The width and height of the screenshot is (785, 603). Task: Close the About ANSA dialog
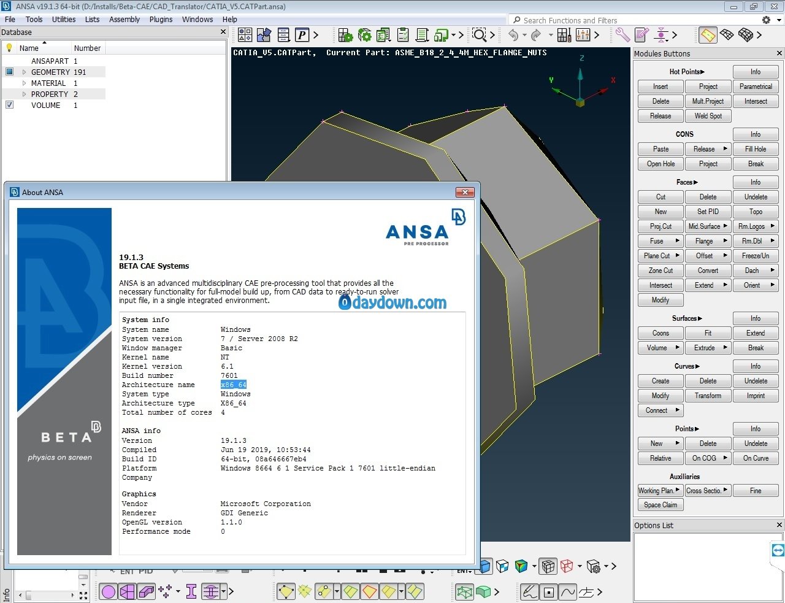click(x=465, y=193)
